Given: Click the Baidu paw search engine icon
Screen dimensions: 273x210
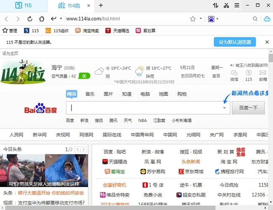Looking at the screenshot, I should (211, 19).
